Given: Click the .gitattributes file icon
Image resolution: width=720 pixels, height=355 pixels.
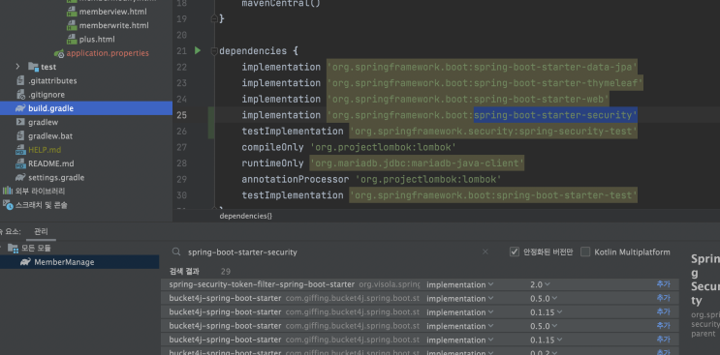Looking at the screenshot, I should click(20, 80).
